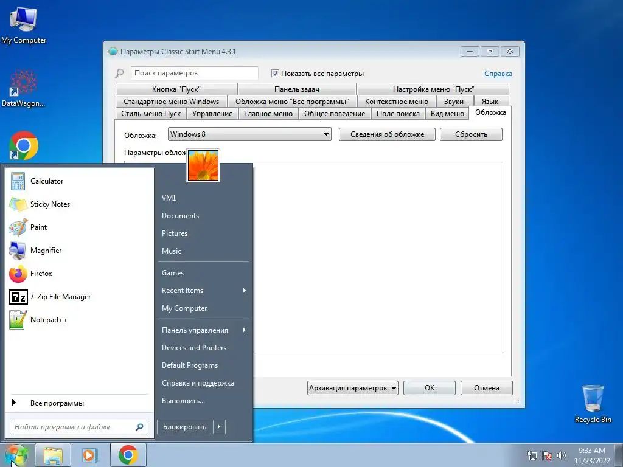
Task: Click the search icon beside Поиск параметров
Action: click(119, 74)
